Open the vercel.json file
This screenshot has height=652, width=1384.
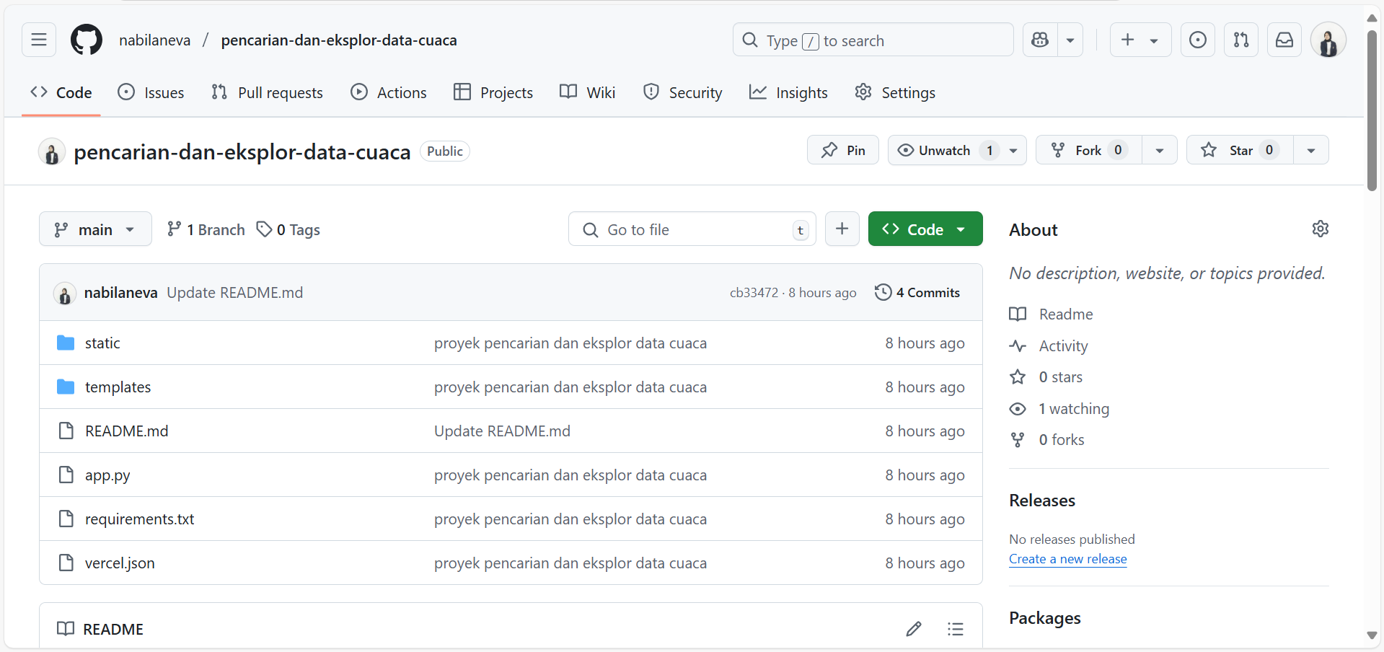[x=120, y=563]
